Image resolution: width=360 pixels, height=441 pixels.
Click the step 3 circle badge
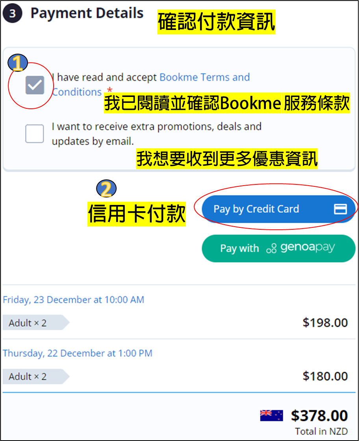click(x=12, y=13)
